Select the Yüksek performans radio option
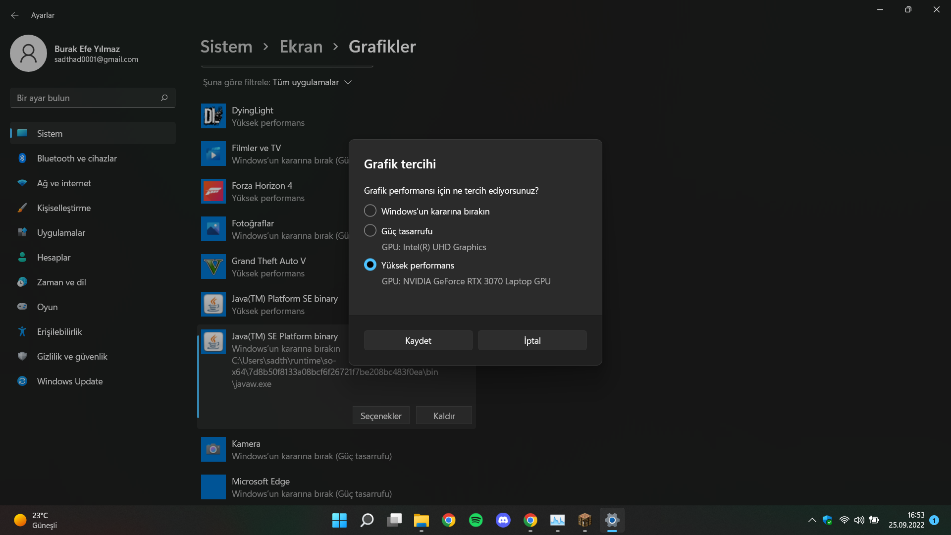Image resolution: width=951 pixels, height=535 pixels. point(370,265)
